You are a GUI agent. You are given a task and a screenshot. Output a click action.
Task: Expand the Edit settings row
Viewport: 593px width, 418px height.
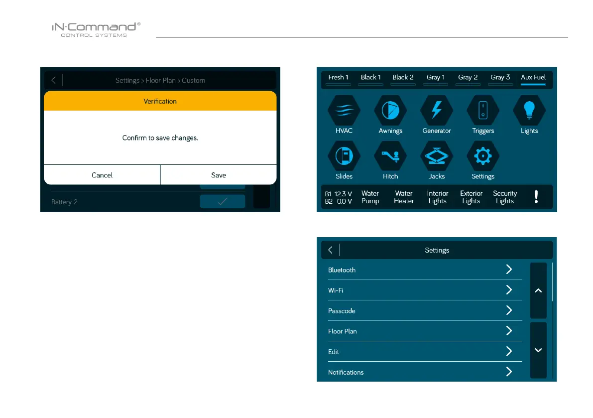(425, 351)
